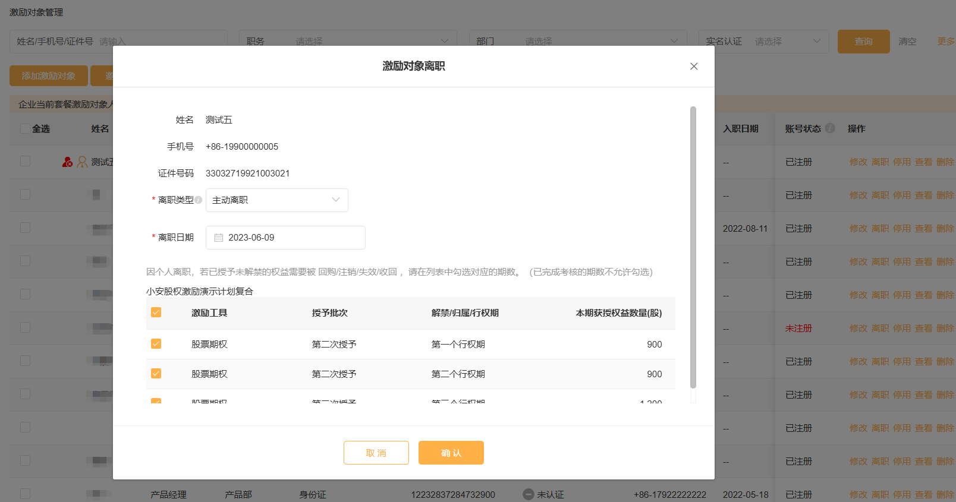The image size is (956, 502).
Task: Click the red user-status icon beside 测试五 row
Action: click(x=68, y=162)
